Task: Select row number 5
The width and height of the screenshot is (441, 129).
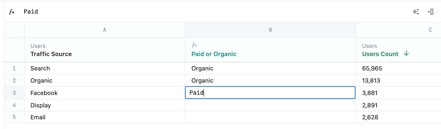Action: tap(14, 117)
